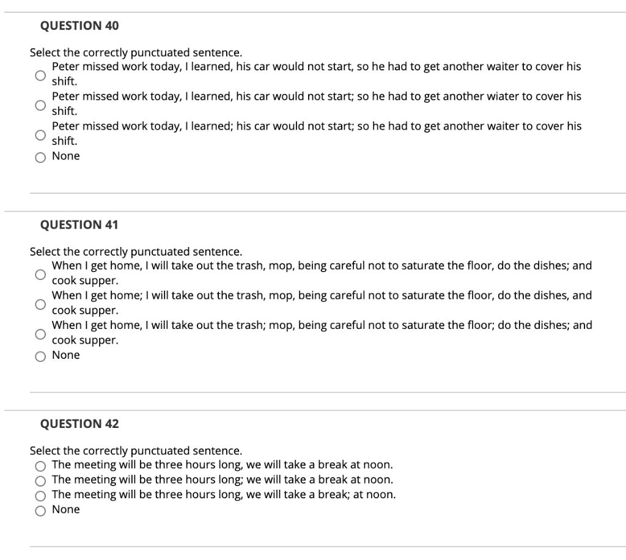This screenshot has width=626, height=560.
Task: Click the Question 40 instruction text
Action: coord(136,52)
